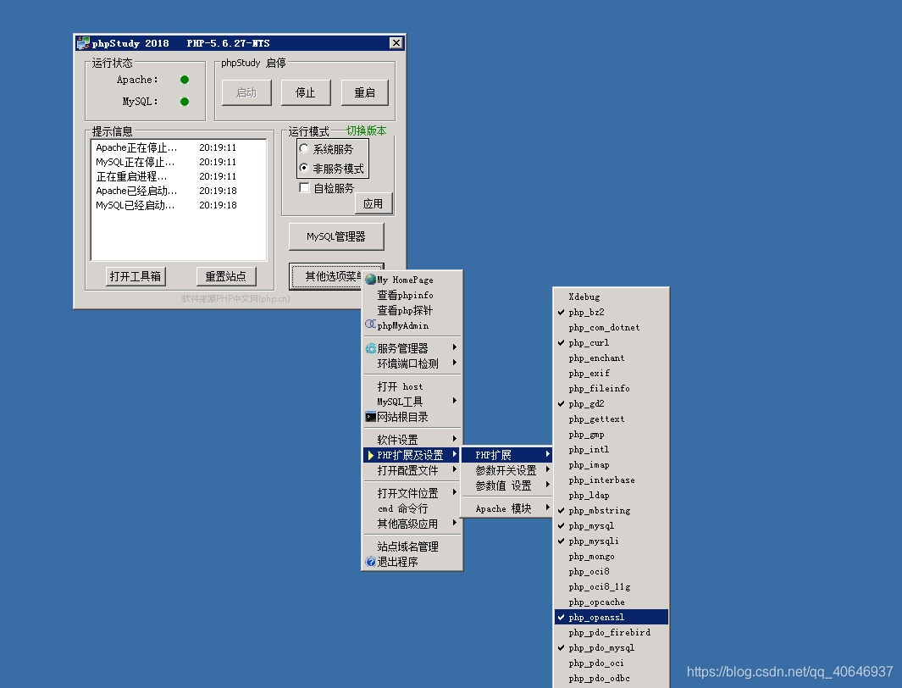Uncheck the php_gd2 extension
This screenshot has width=902, height=688.
click(x=611, y=404)
